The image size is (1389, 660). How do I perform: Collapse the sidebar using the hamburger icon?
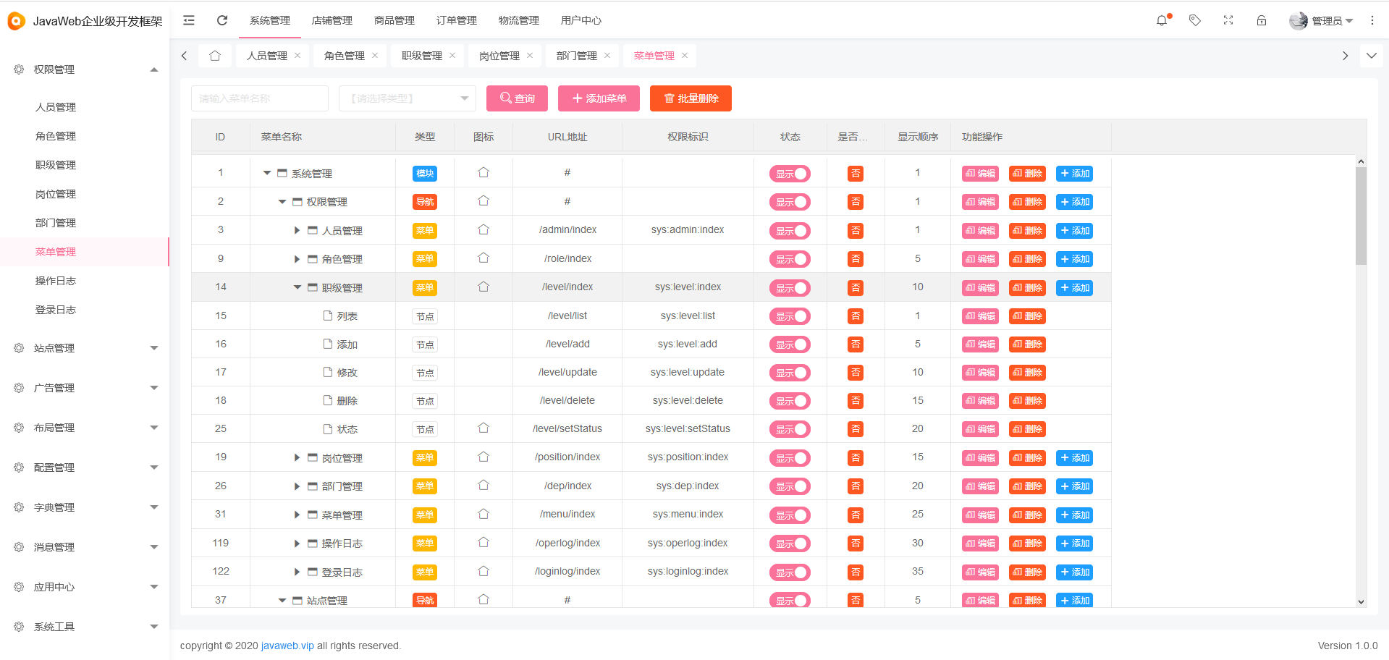click(x=188, y=20)
